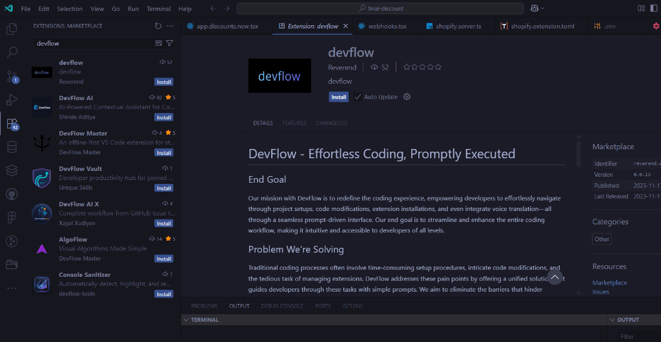661x342 pixels.
Task: Switch to PORTS panel tab
Action: pyautogui.click(x=323, y=307)
